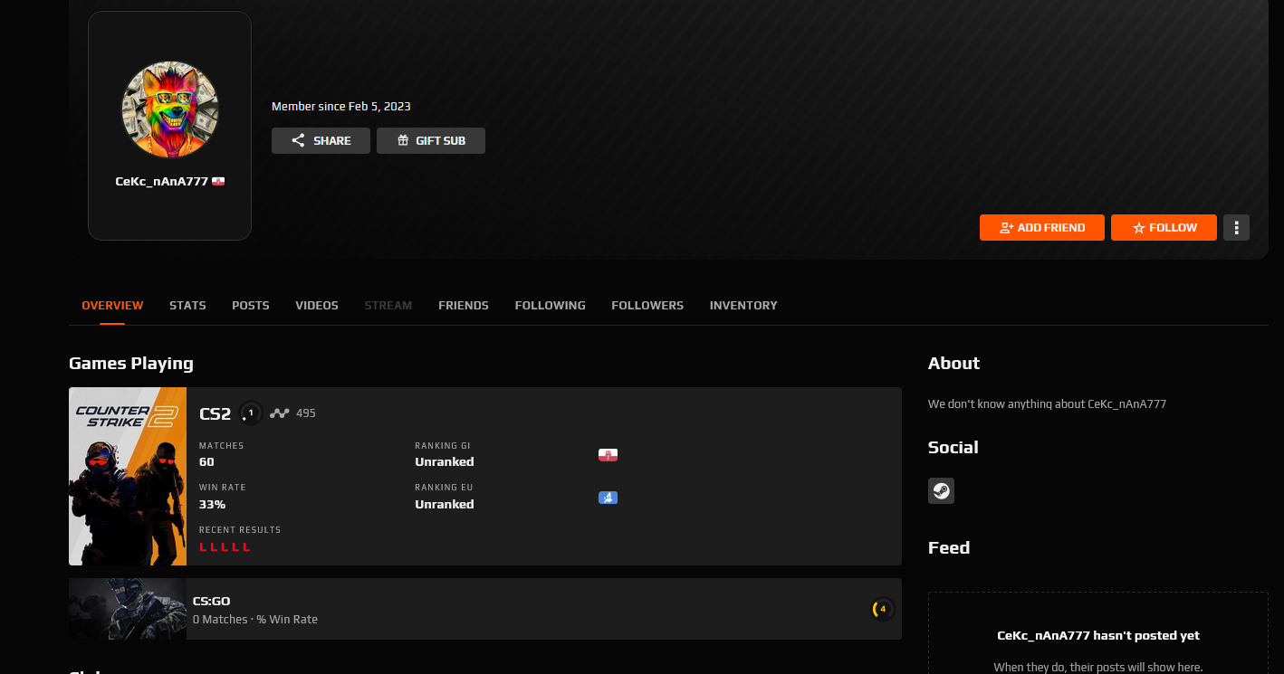
Task: Open the Steam social link icon
Action: [941, 491]
